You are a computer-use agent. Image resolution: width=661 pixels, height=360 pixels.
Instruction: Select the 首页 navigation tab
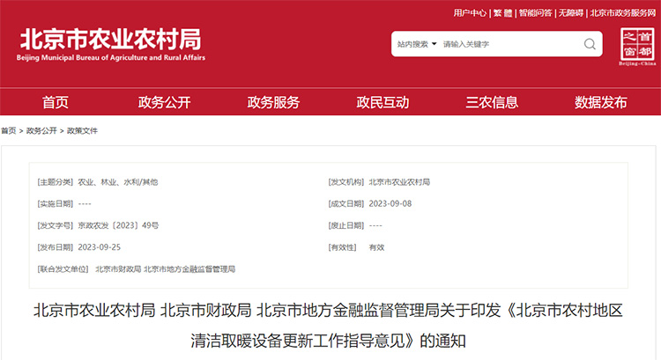(56, 102)
